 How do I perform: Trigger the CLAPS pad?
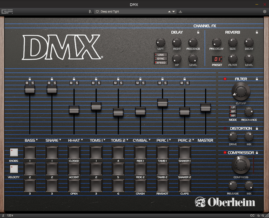185,185
